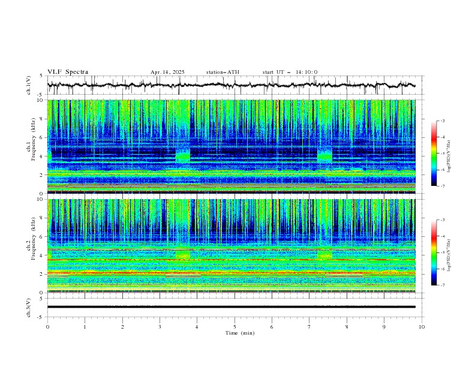Click the time axis tick label '0'
The width and height of the screenshot is (475, 367).
[x=47, y=327]
